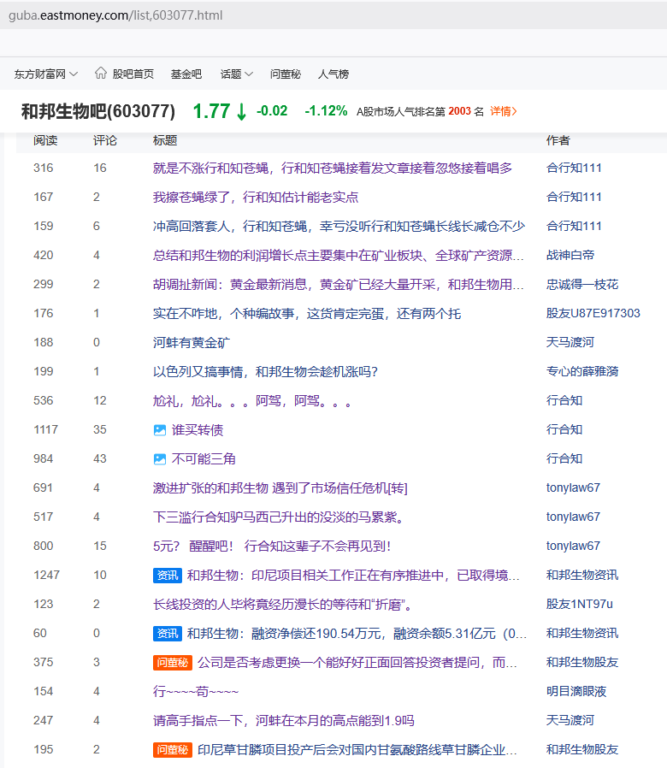Image resolution: width=667 pixels, height=768 pixels.
Task: Click the comment count 43
Action: click(x=100, y=458)
